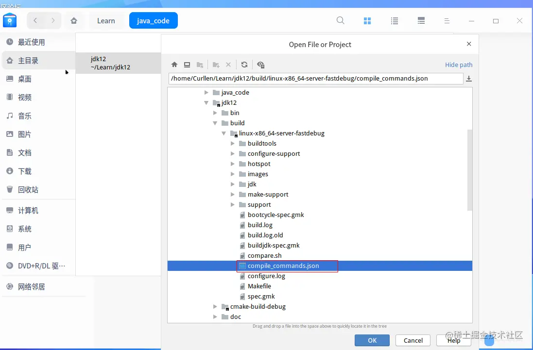
Task: Expand the images folder node
Action: 233,174
